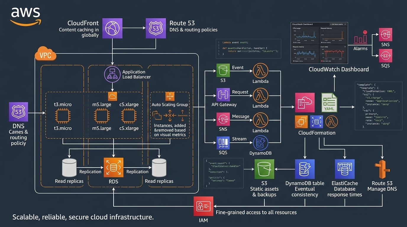The height and width of the screenshot is (227, 407).
Task: Click the Auto Scaling Group orange icon
Action: tap(170, 96)
